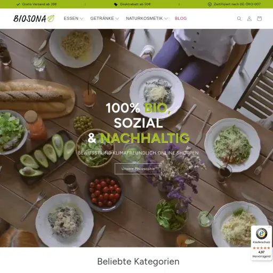This screenshot has height=273, width=273.
Task: Click the discount tag icon by Direktrabatt
Action: pos(116,4)
